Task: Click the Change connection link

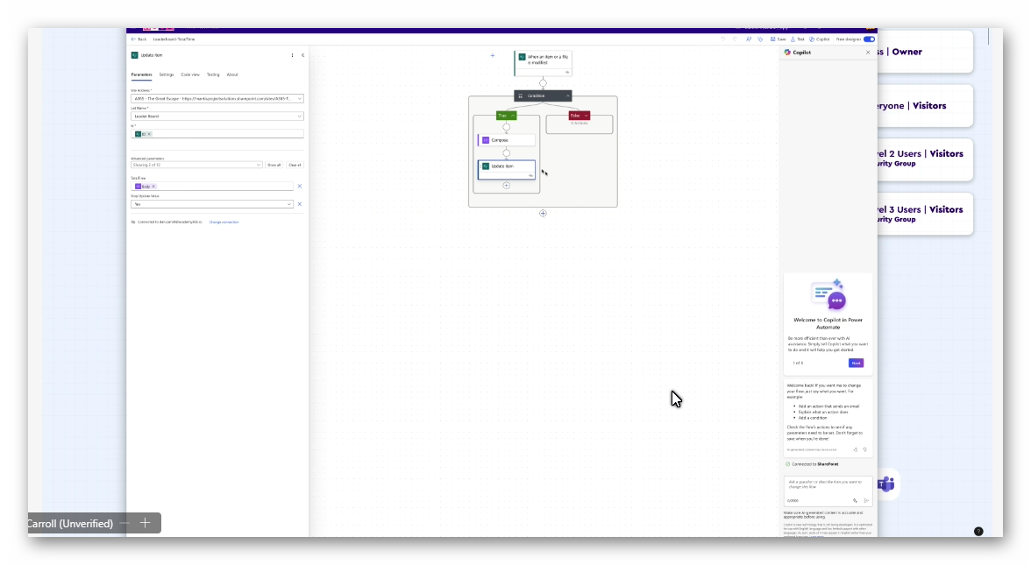Action: click(x=224, y=222)
